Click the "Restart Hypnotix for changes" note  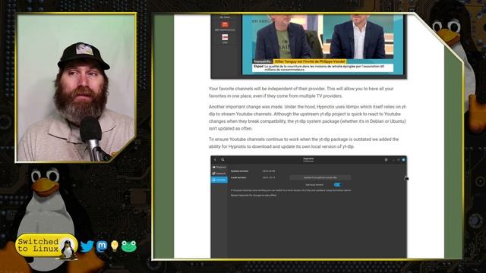(254, 196)
